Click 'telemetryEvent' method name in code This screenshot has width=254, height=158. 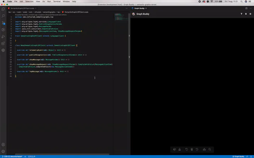[x=36, y=50]
